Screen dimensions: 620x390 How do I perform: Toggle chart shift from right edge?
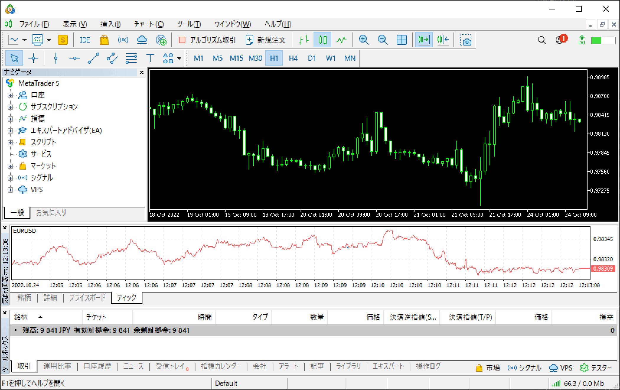click(443, 40)
